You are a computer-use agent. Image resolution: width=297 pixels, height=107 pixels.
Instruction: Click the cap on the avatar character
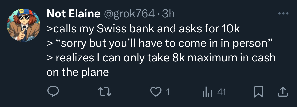(x=23, y=13)
